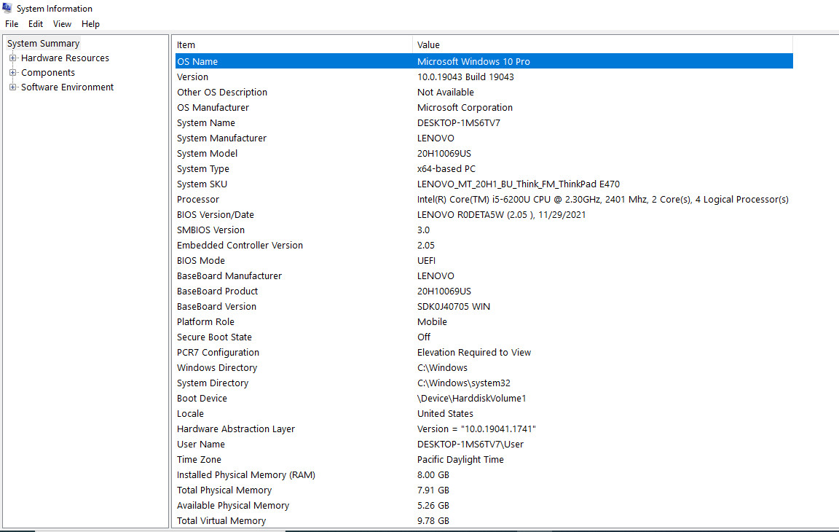Image resolution: width=839 pixels, height=532 pixels.
Task: Click Hardware Abstraction Layer item
Action: 236,429
